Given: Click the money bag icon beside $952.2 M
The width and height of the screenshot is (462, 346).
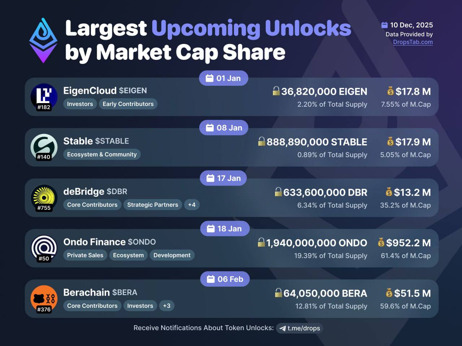Looking at the screenshot, I should point(381,242).
